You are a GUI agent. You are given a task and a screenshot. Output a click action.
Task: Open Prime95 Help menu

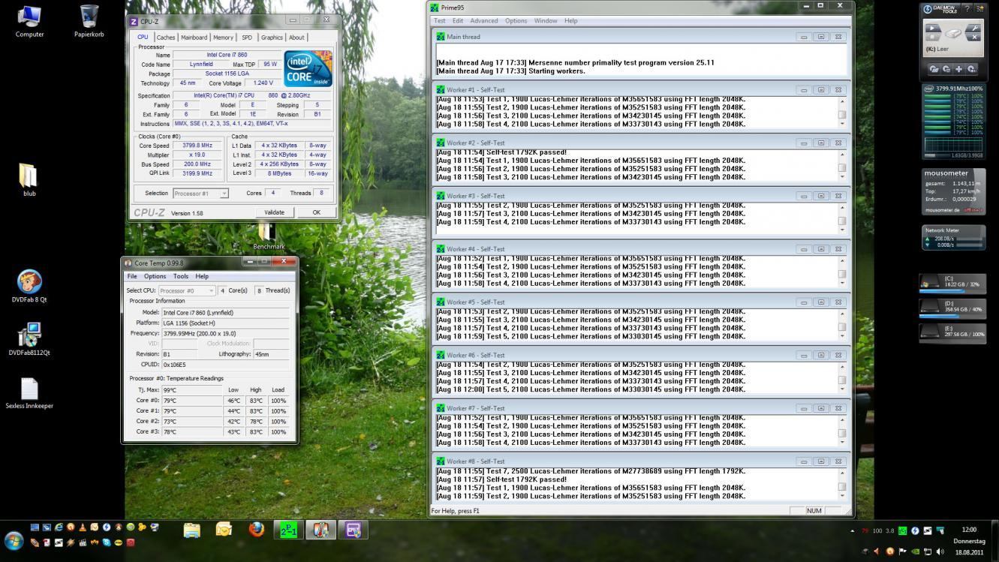pos(570,20)
